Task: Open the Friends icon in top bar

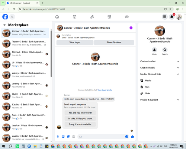Action: point(92,17)
